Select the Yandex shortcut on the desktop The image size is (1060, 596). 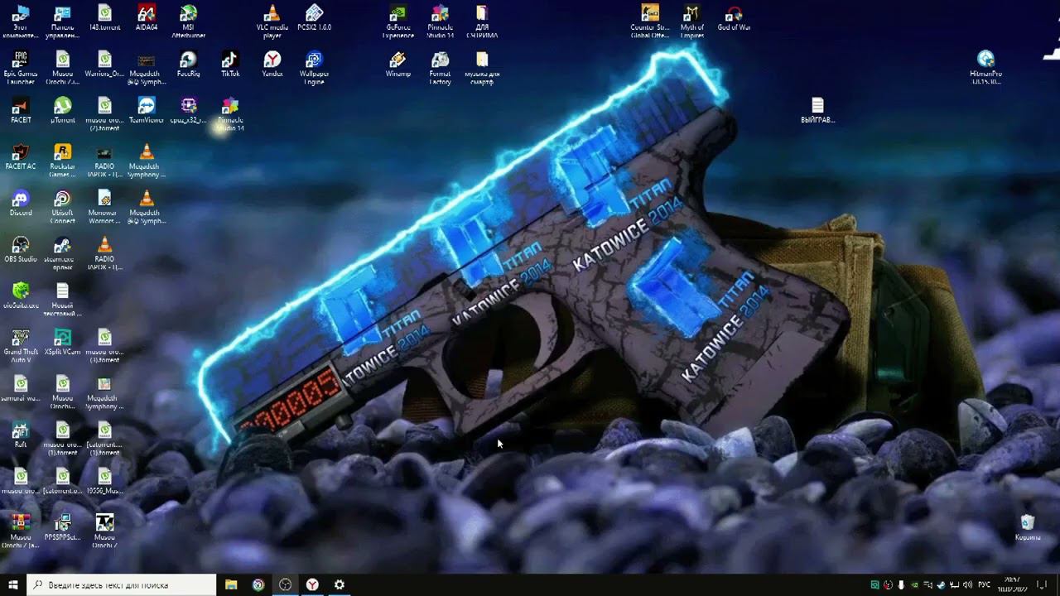click(272, 65)
